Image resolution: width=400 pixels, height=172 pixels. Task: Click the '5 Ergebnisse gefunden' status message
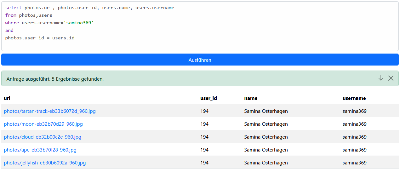click(x=77, y=79)
